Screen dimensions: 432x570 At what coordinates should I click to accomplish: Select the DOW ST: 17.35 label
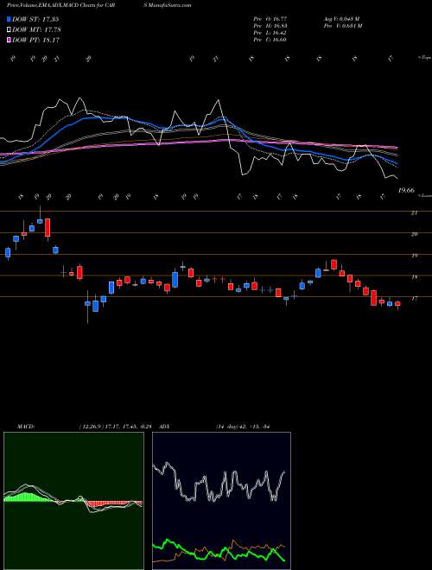35,19
